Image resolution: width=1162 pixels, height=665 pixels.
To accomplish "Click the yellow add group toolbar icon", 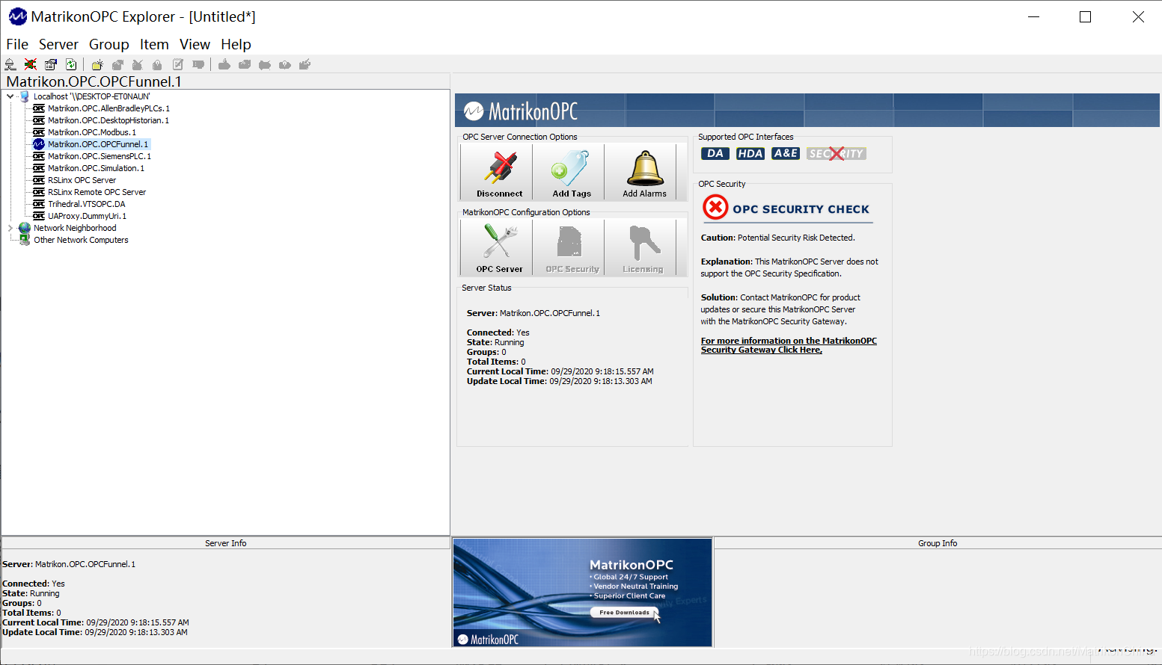I will 97,65.
